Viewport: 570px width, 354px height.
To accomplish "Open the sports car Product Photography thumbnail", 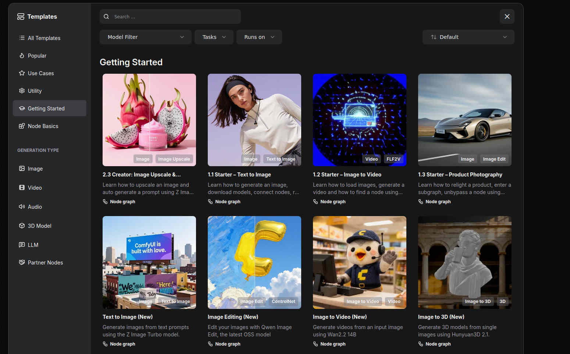I will pyautogui.click(x=464, y=120).
